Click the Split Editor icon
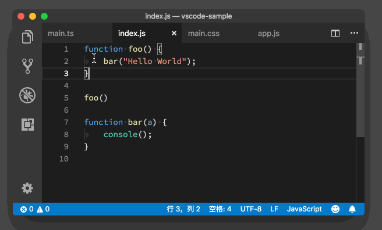This screenshot has width=382, height=230. 335,33
